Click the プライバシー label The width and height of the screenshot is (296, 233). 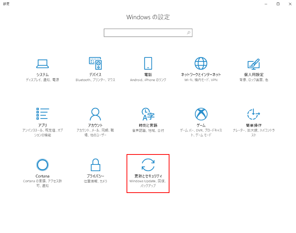click(x=95, y=176)
